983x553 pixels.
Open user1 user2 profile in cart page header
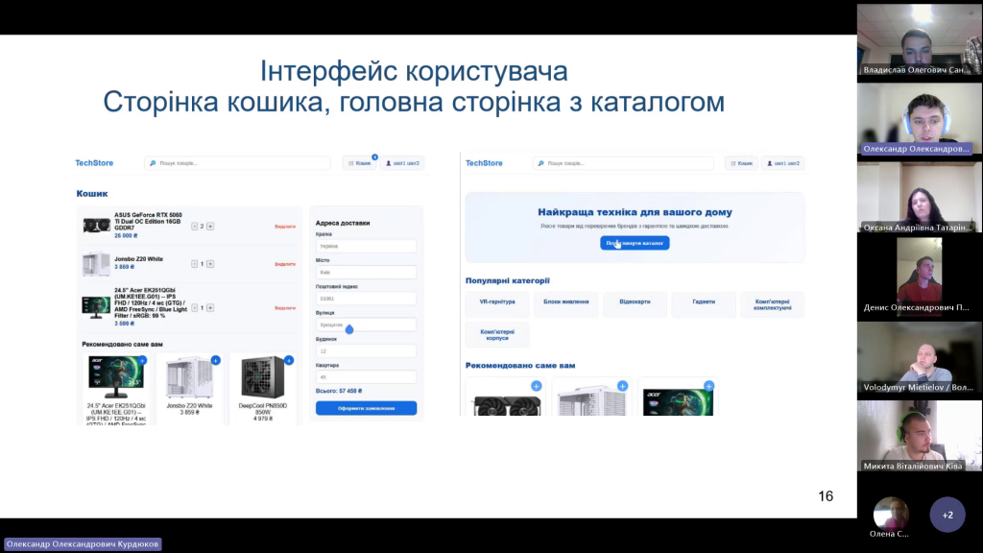(x=402, y=163)
